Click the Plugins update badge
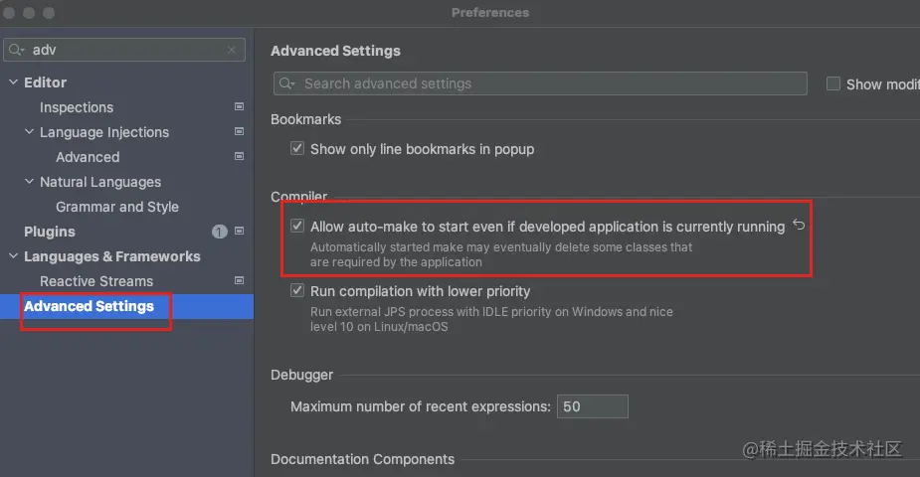The width and height of the screenshot is (920, 477). click(220, 232)
